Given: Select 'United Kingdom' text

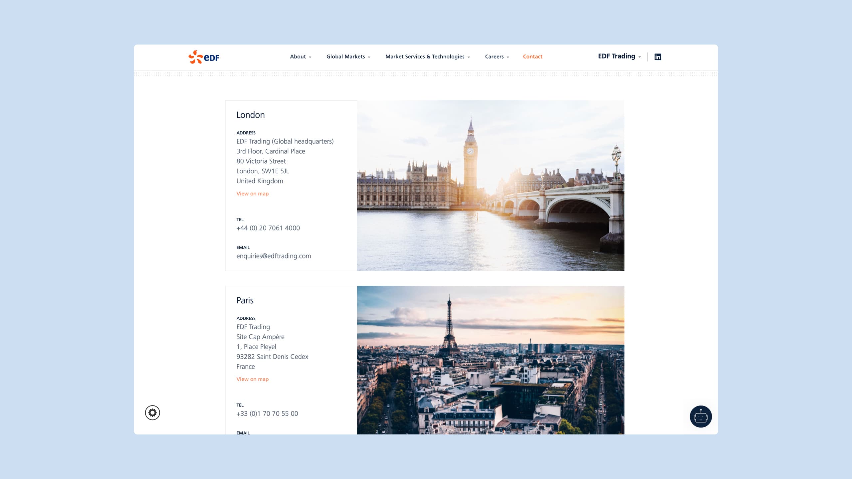Looking at the screenshot, I should (260, 181).
